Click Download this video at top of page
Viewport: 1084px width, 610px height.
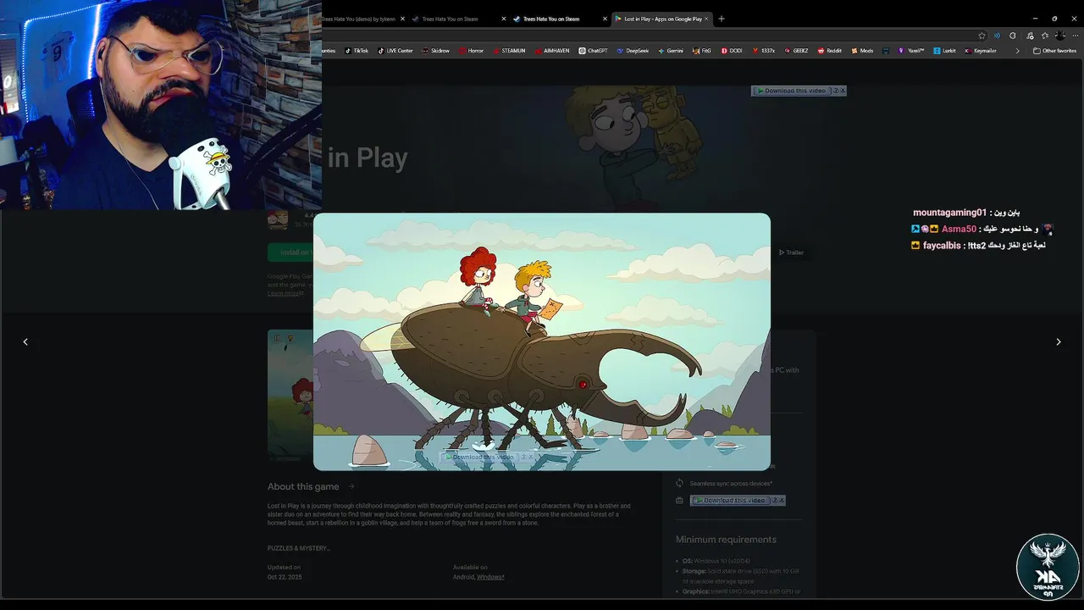coord(791,91)
